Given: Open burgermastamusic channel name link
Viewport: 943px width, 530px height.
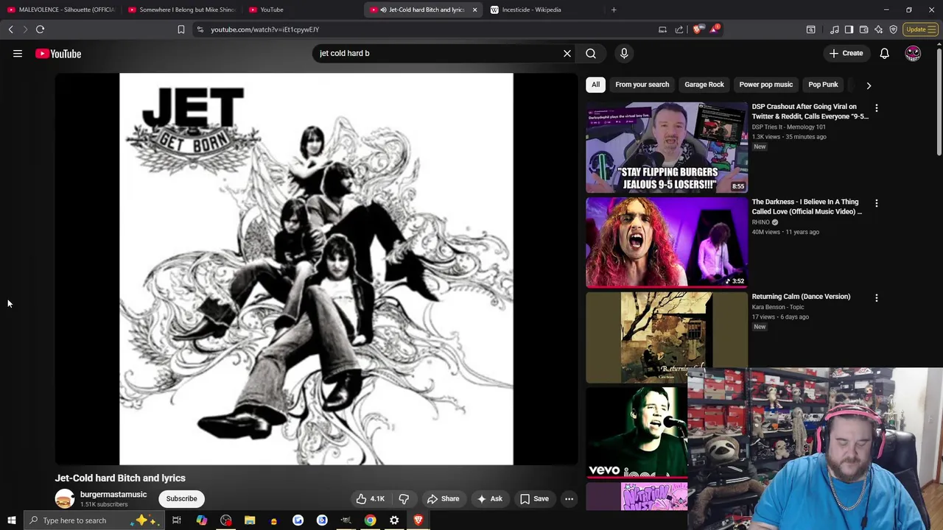Looking at the screenshot, I should pyautogui.click(x=113, y=495).
